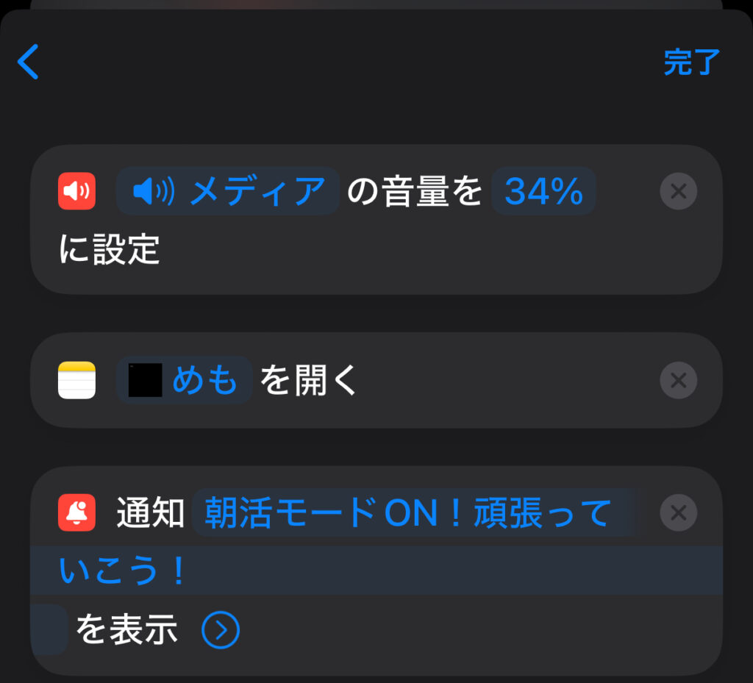Remove the notification action

[678, 511]
